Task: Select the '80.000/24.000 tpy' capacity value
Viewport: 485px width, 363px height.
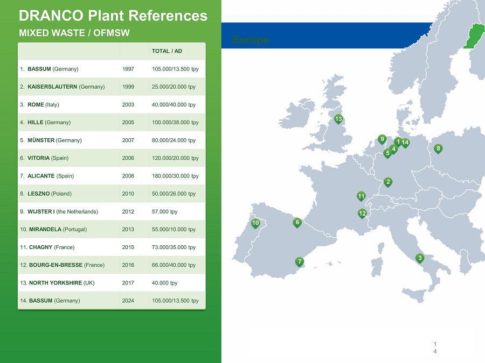Action: [174, 140]
